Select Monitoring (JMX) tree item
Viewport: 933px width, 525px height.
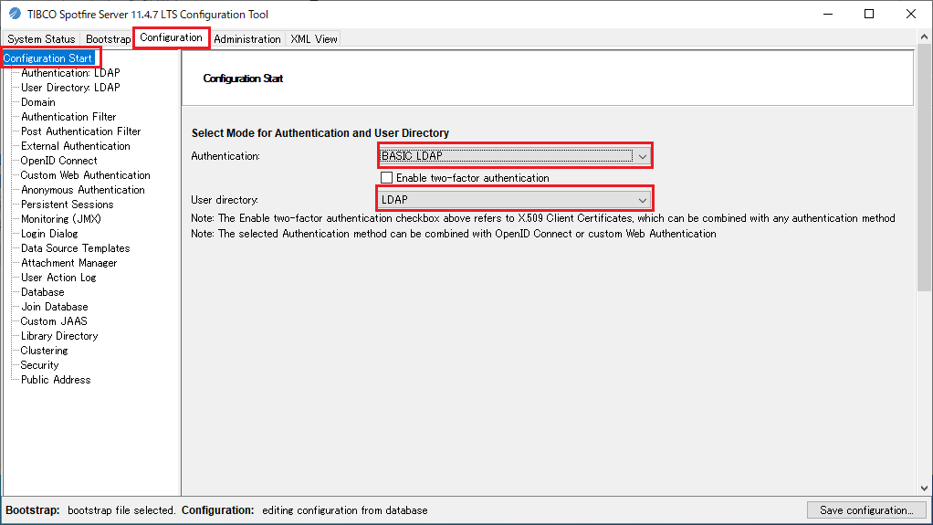click(x=60, y=219)
